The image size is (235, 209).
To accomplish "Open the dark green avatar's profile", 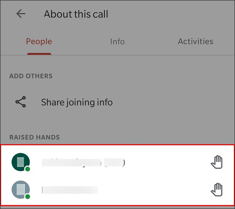I will (21, 162).
